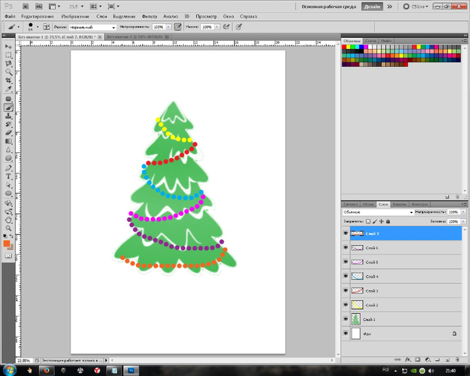
Task: Select the Move tool
Action: click(9, 46)
